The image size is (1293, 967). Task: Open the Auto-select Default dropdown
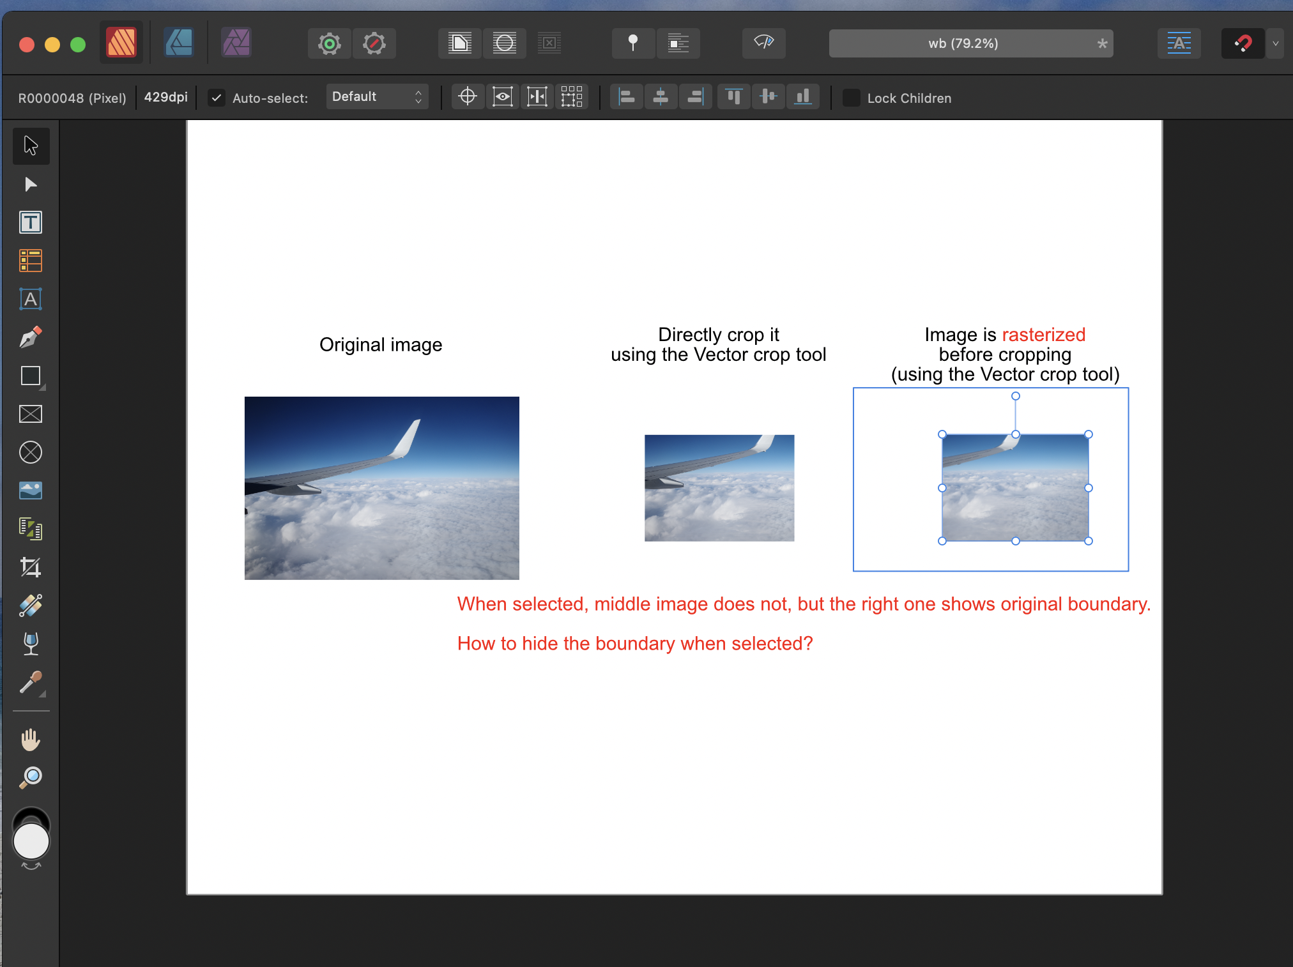377,96
